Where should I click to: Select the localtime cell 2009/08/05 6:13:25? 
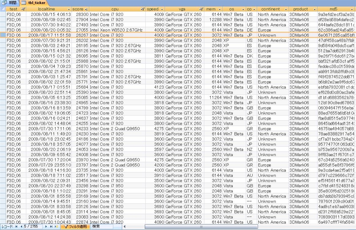coord(49,98)
